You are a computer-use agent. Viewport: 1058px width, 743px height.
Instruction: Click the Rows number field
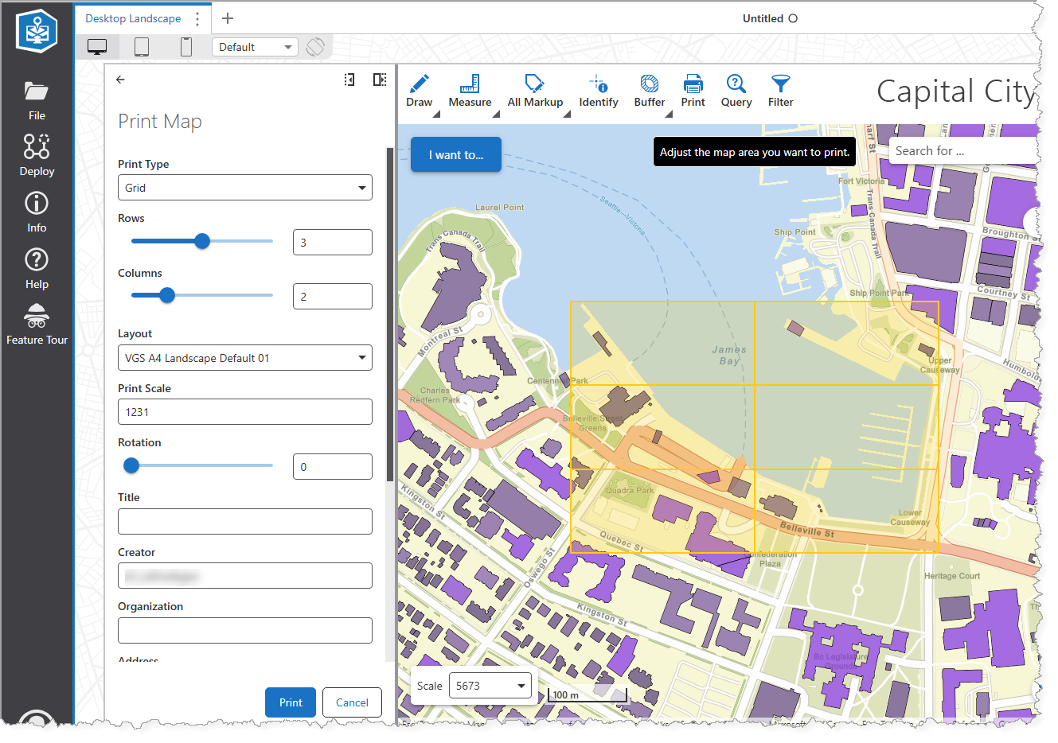333,243
